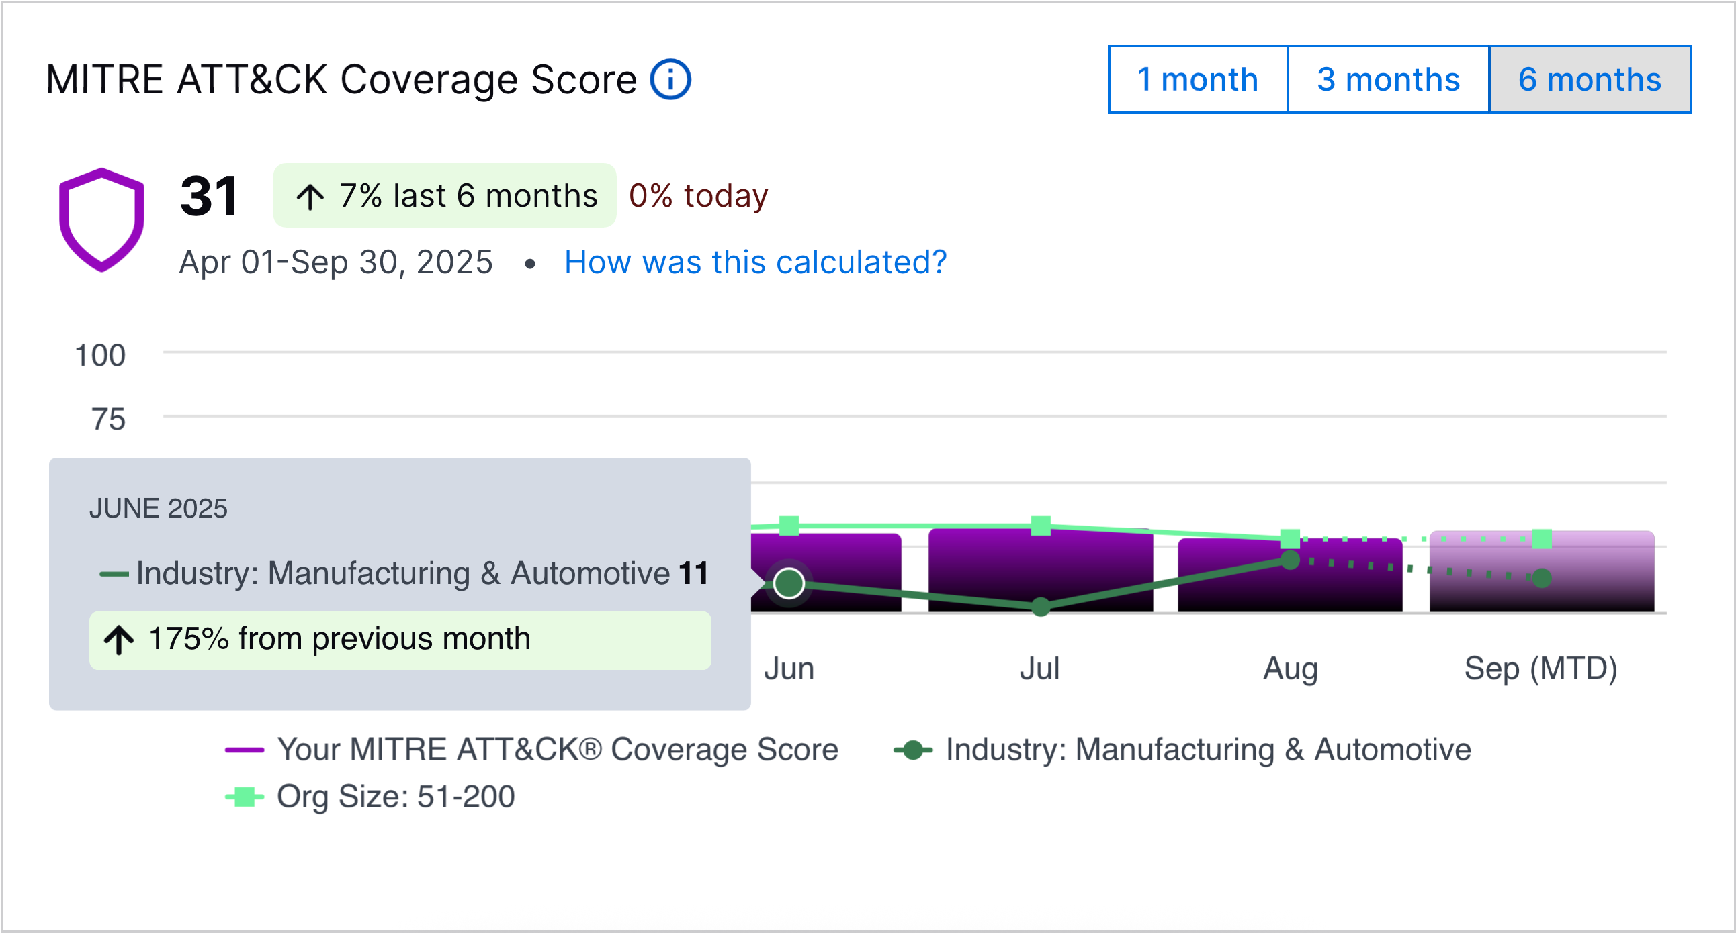
Task: Click the August Org Size square marker
Action: pyautogui.click(x=1290, y=538)
